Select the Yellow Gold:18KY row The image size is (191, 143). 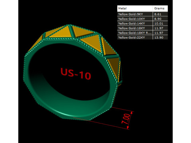coord(142,28)
